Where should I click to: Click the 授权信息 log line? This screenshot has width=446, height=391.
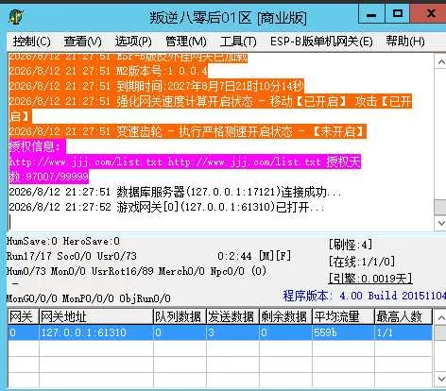tap(37, 146)
